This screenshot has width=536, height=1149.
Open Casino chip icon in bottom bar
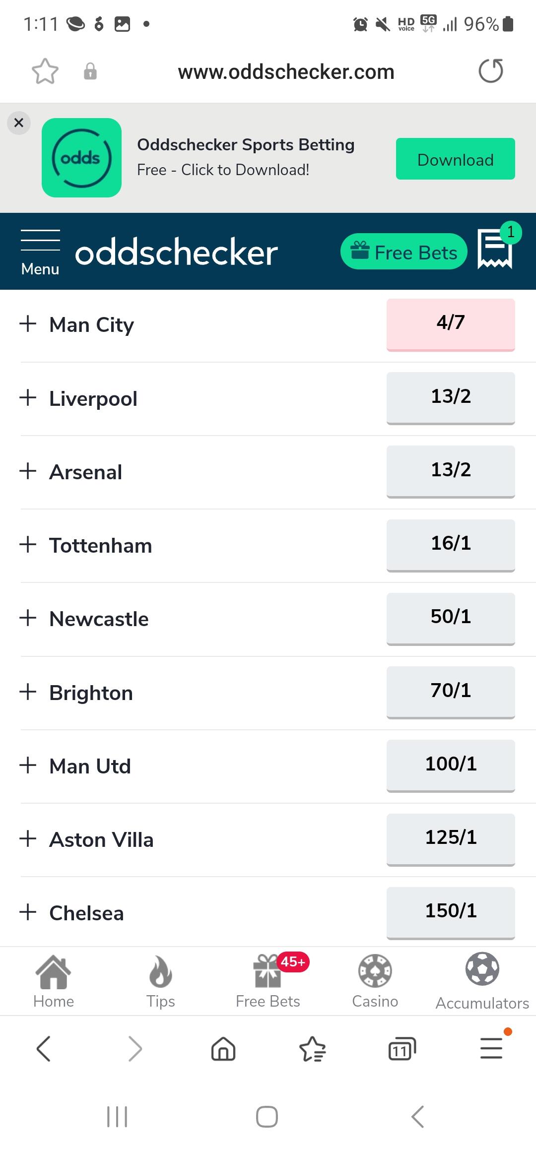coord(375,981)
